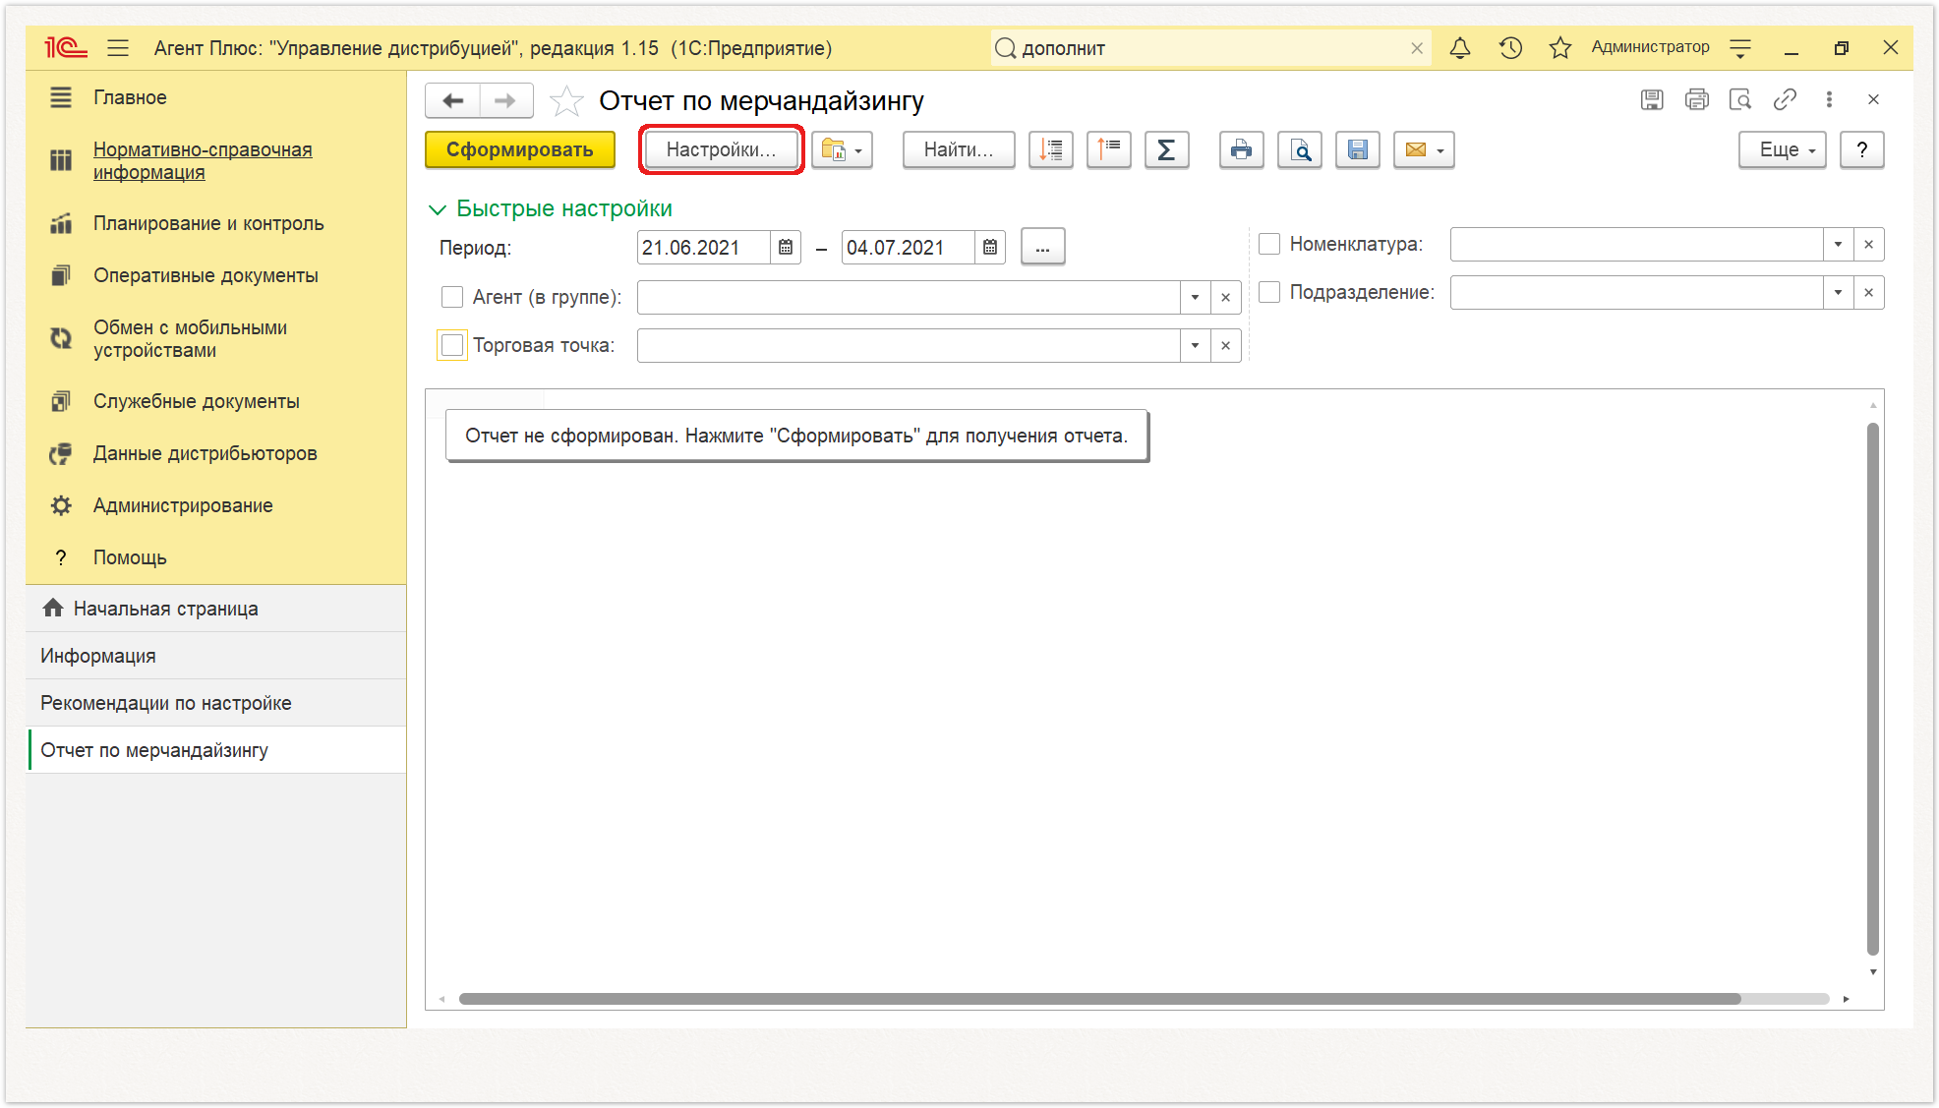Open the title bar panel settings icon
Image resolution: width=1939 pixels, height=1108 pixels.
pos(1740,47)
